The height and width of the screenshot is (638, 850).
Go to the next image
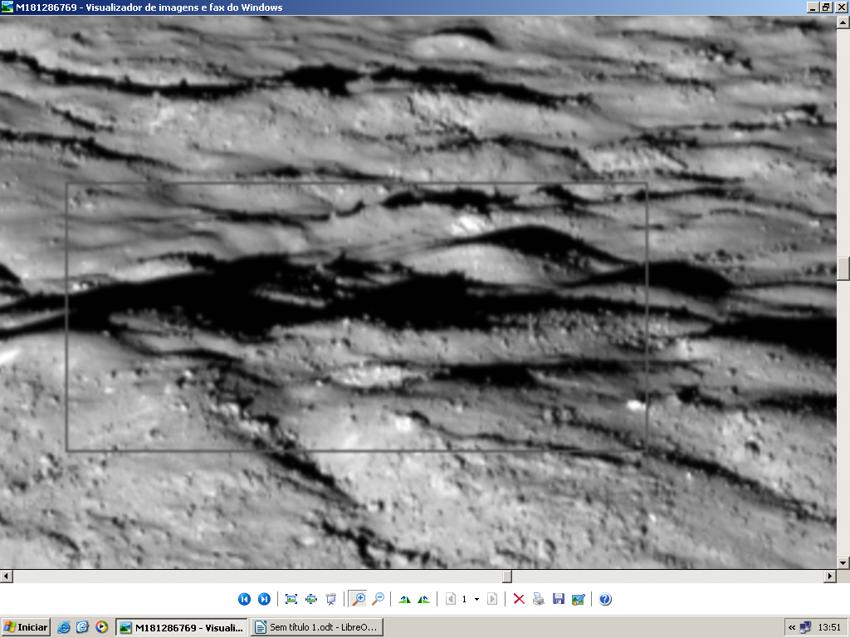coord(264,599)
